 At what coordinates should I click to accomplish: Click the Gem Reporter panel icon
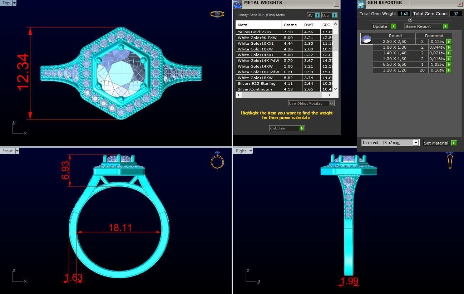[361, 4]
